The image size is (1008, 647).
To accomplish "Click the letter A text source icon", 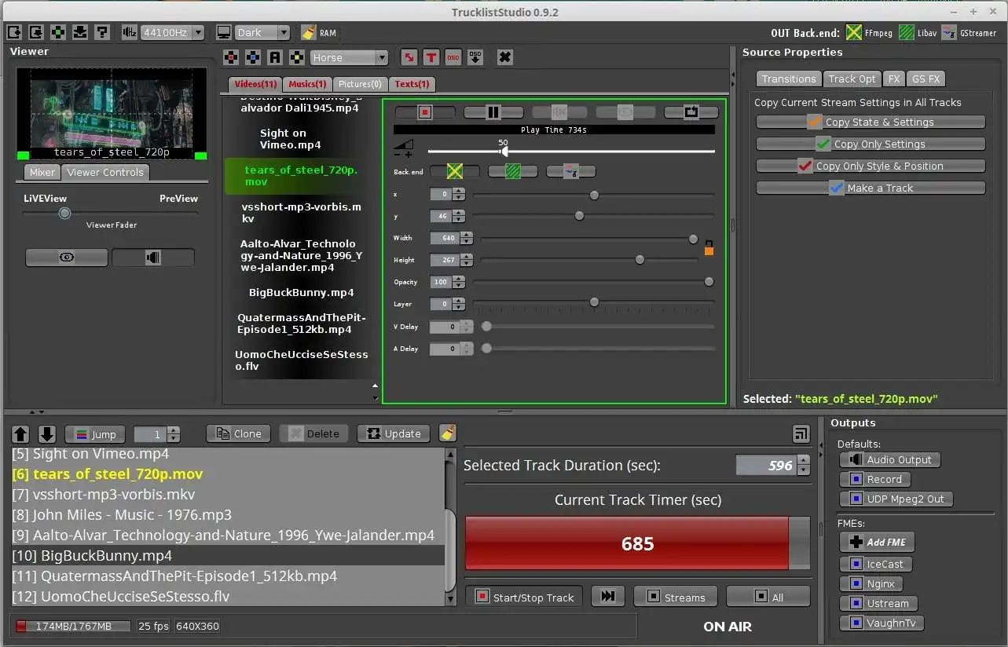I will pos(274,57).
